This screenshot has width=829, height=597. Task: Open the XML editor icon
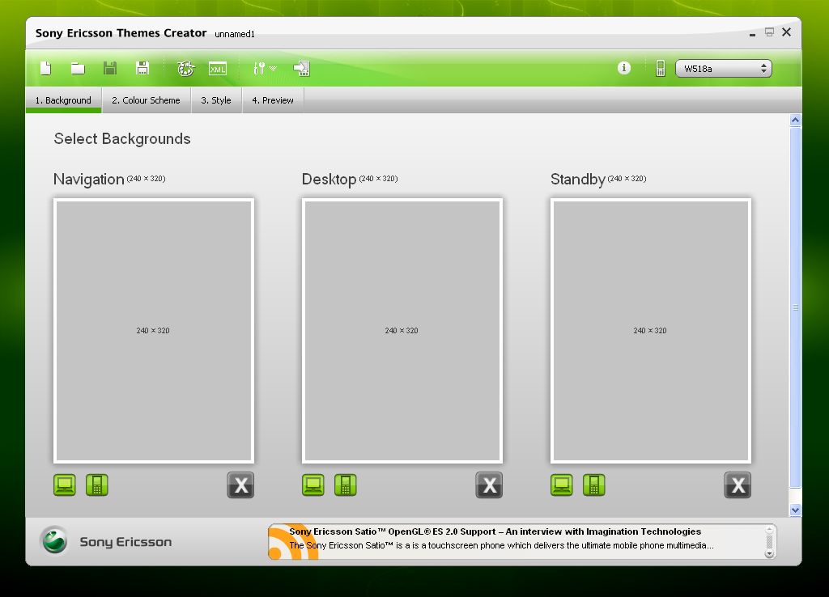(218, 69)
